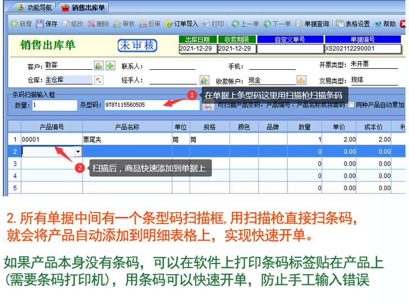The height and width of the screenshot is (304, 409).
Task: Click the customer lookup icon beside 散客
Action: tap(98, 66)
